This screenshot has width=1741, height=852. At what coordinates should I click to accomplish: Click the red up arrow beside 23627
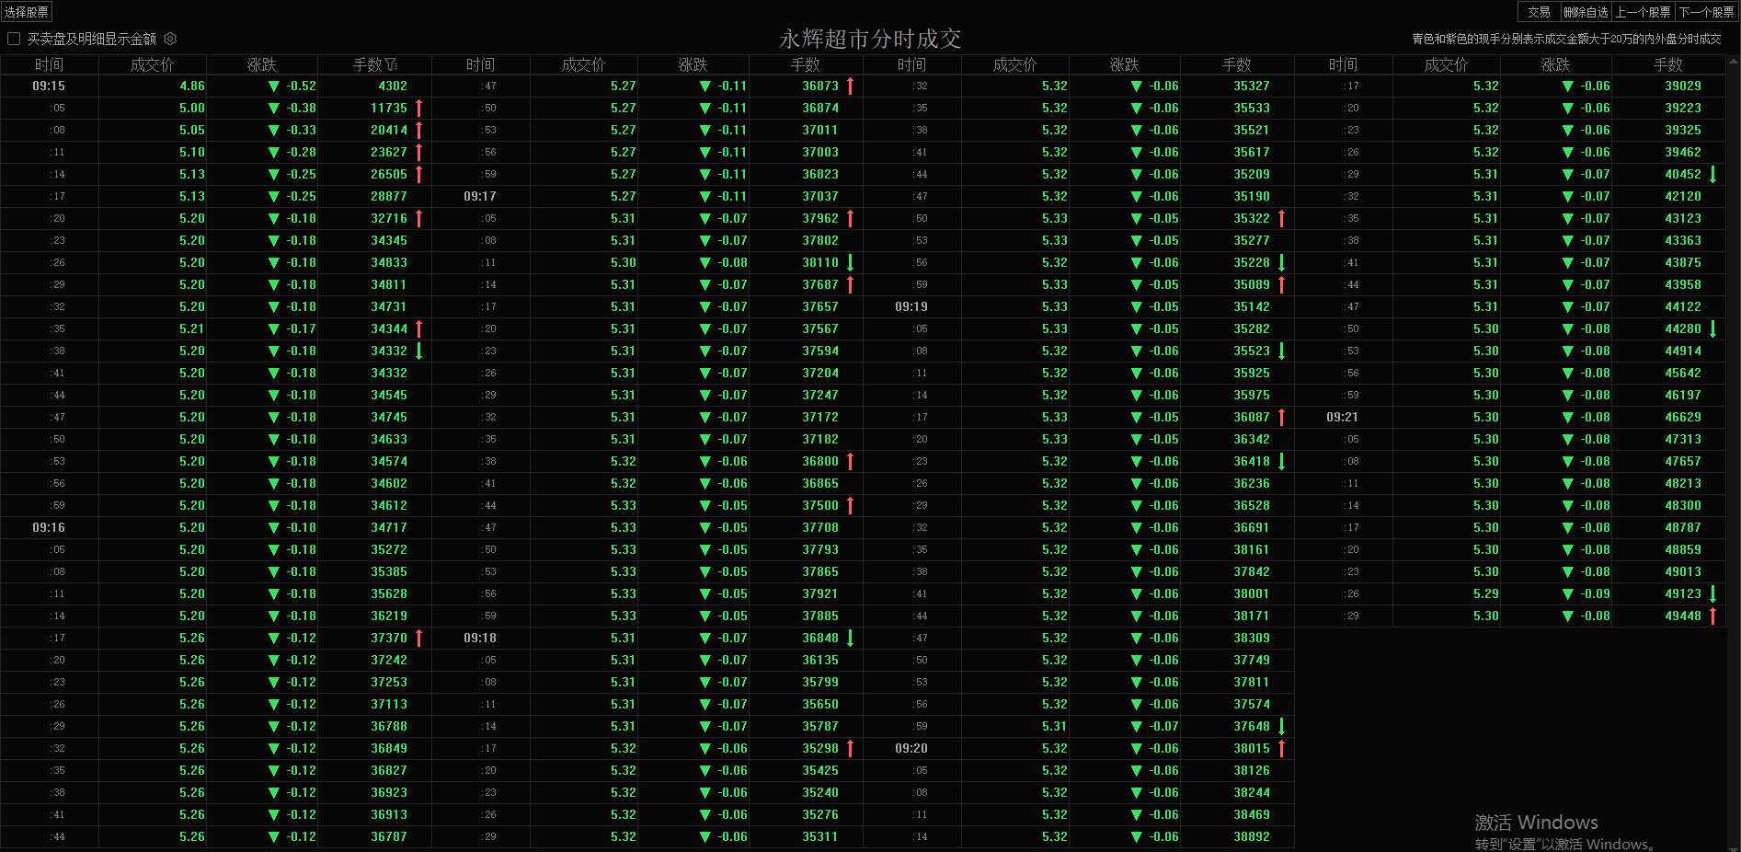[x=418, y=152]
